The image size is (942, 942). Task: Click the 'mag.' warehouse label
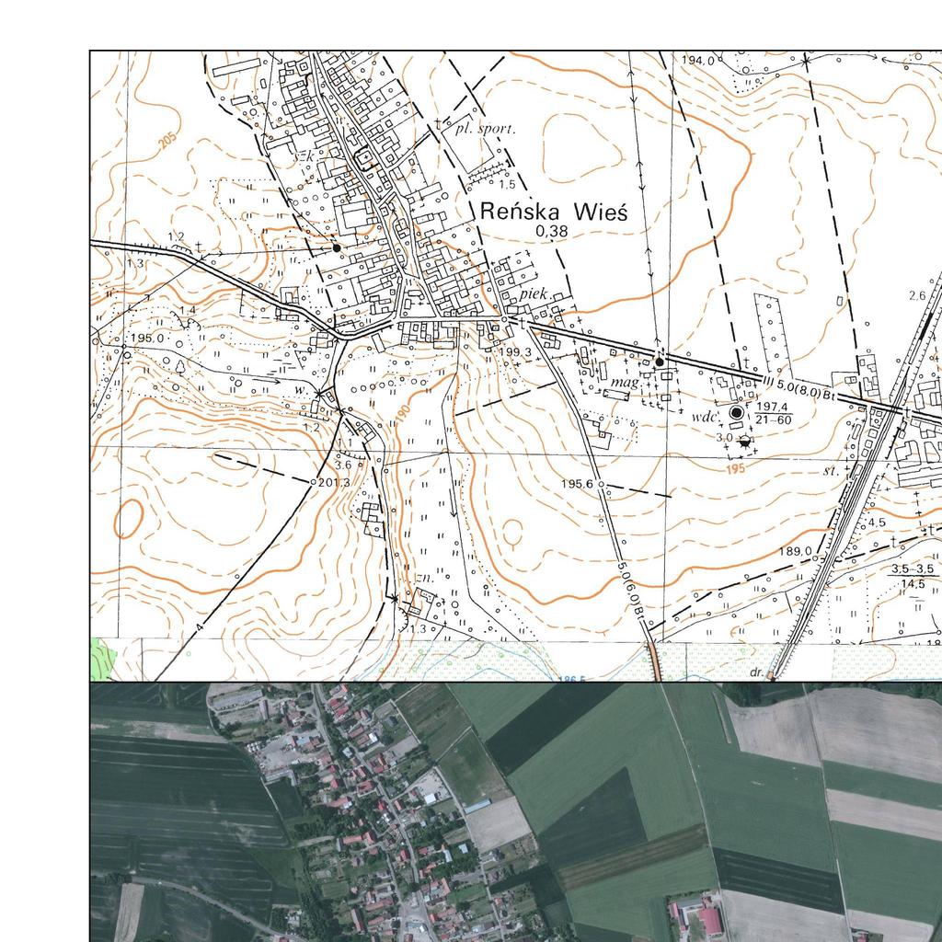[x=626, y=382]
